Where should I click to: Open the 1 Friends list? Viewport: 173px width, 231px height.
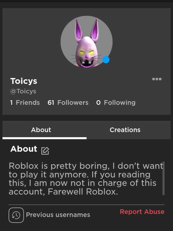tap(25, 102)
